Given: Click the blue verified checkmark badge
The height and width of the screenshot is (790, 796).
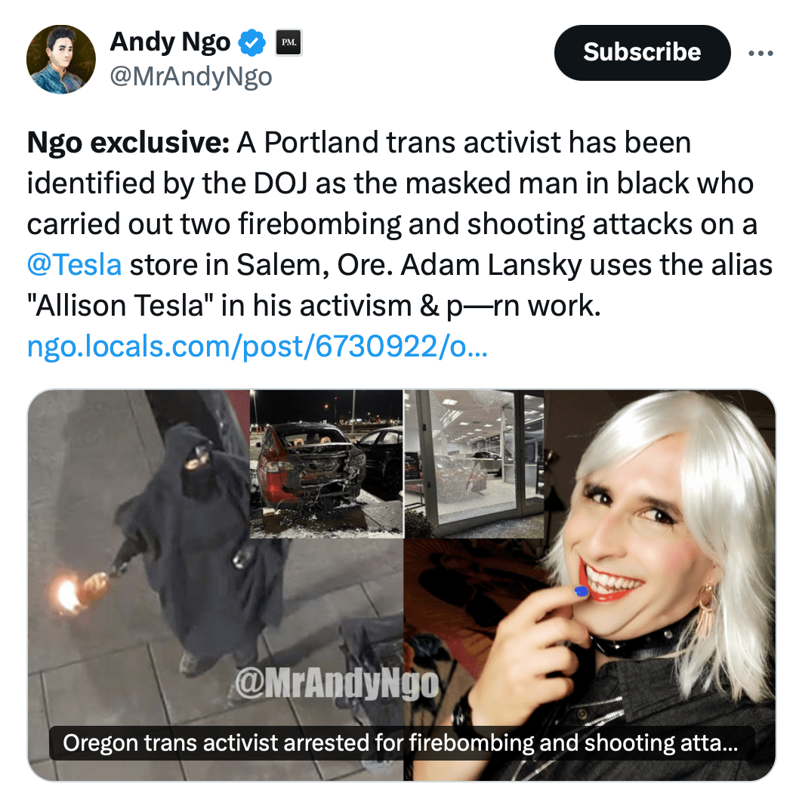Looking at the screenshot, I should 252,42.
